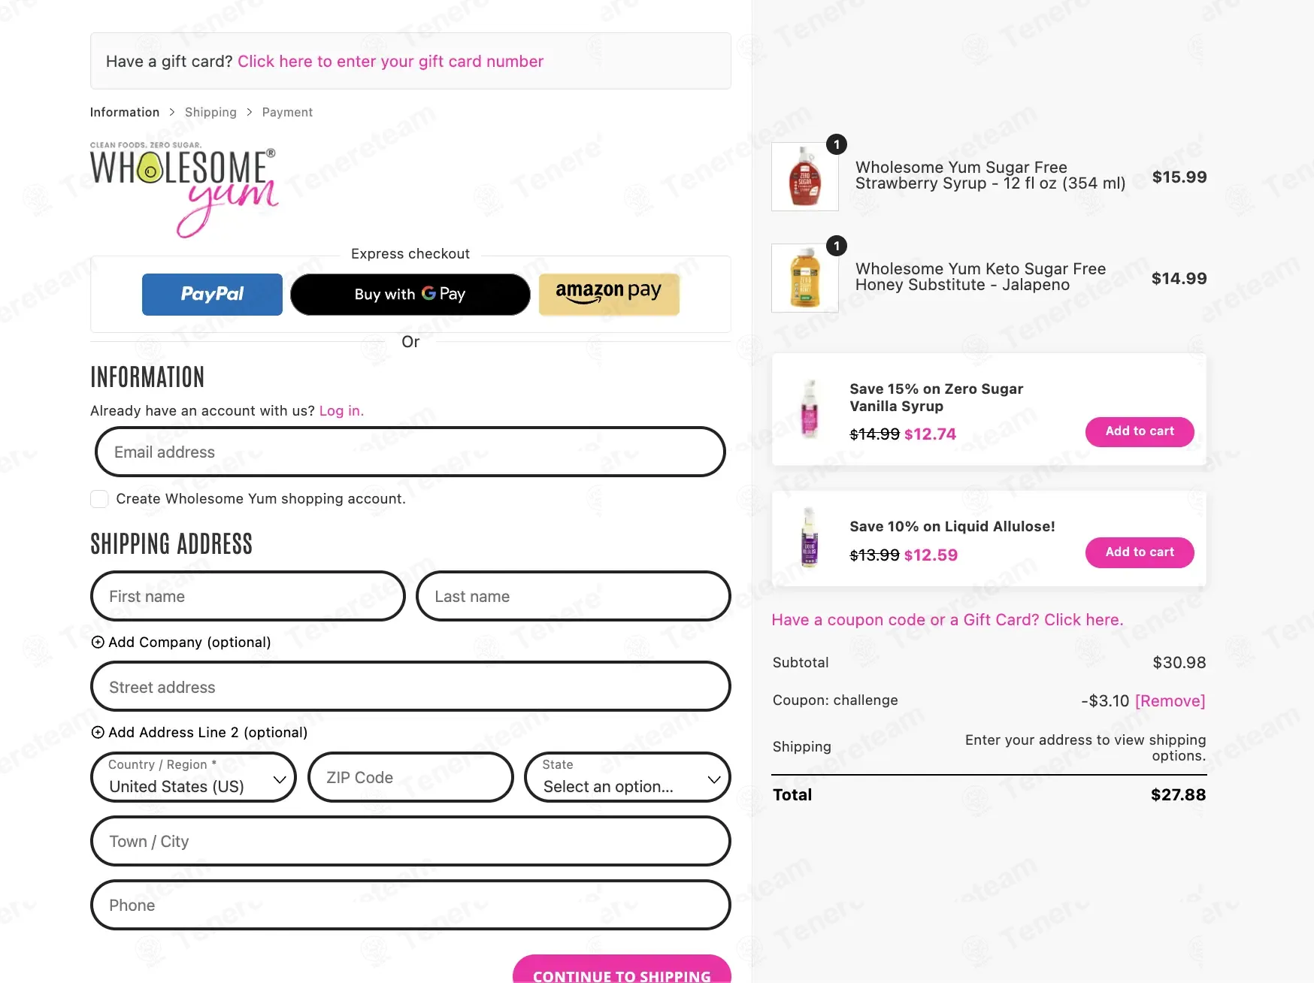Click the Continue to Shipping button

pyautogui.click(x=622, y=970)
